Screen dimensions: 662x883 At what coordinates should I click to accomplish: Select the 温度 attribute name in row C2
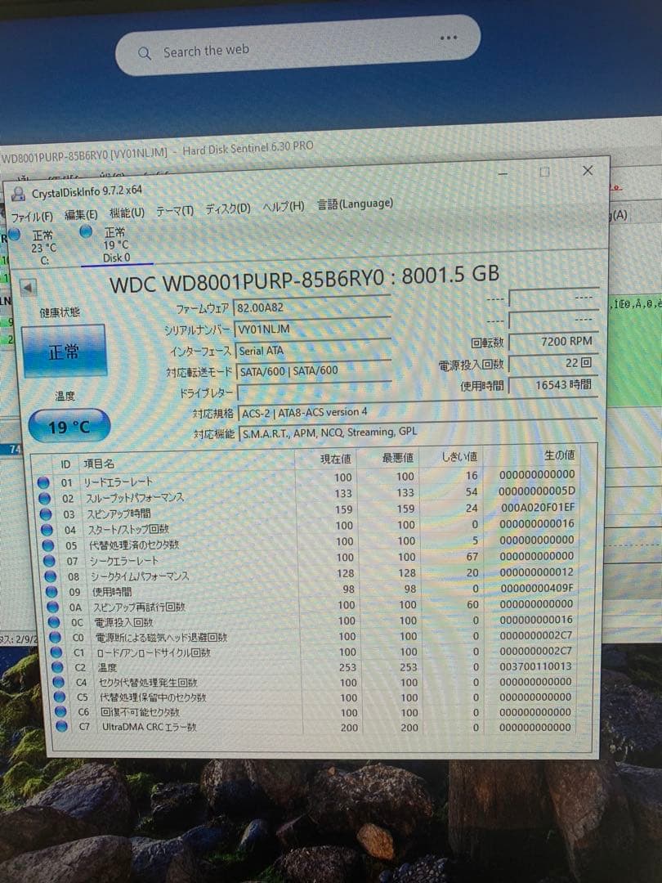[x=108, y=667]
